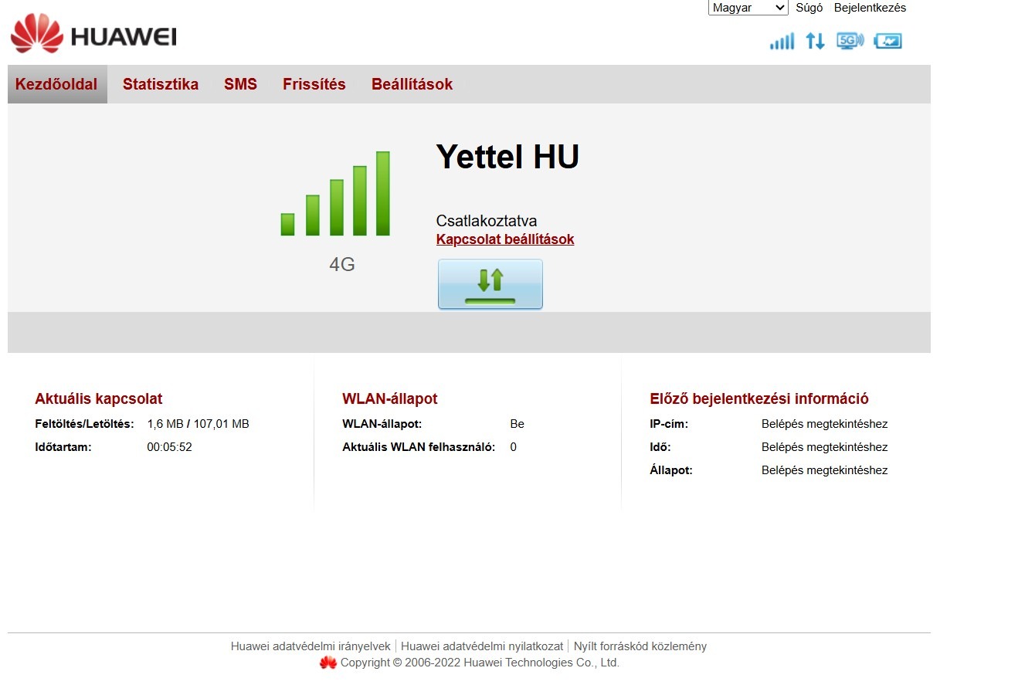Select the 00:05:52 duration value
Viewport: 1025px width, 695px height.
click(170, 447)
